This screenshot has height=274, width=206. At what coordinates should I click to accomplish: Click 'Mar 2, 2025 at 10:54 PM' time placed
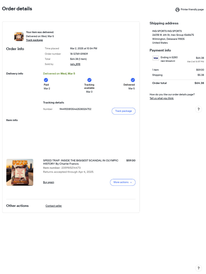(84, 48)
